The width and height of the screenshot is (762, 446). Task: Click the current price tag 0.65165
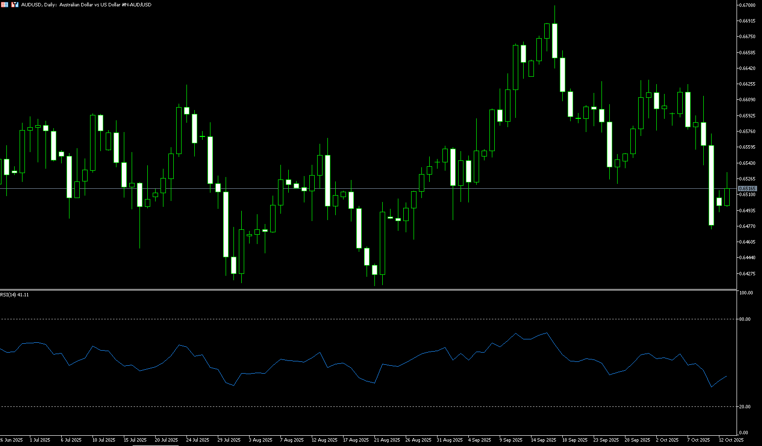(747, 188)
